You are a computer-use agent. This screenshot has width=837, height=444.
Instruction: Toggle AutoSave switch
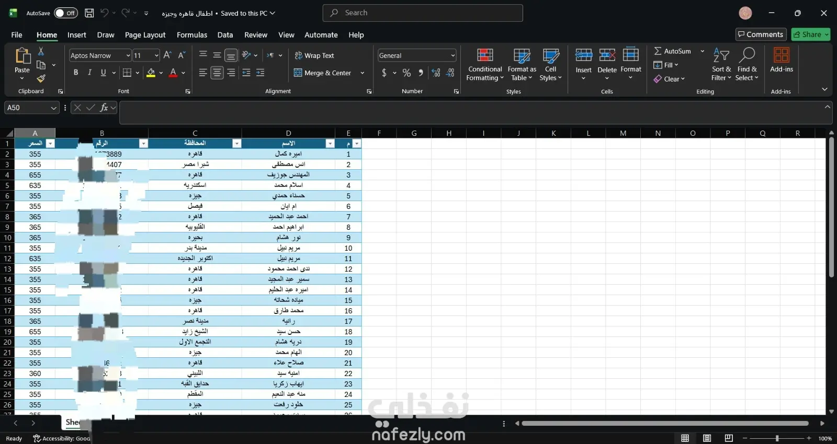(x=66, y=13)
